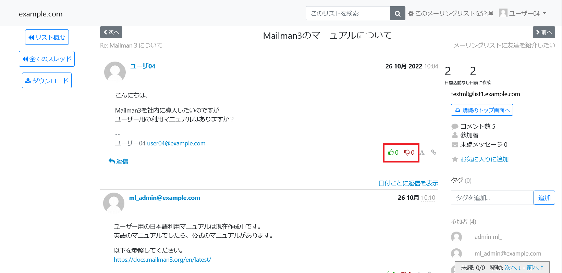Click the お気に入りに追加 favorite link
This screenshot has height=273, width=562.
click(484, 159)
